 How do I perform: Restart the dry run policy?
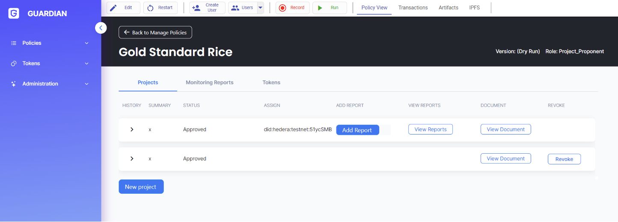click(x=160, y=8)
